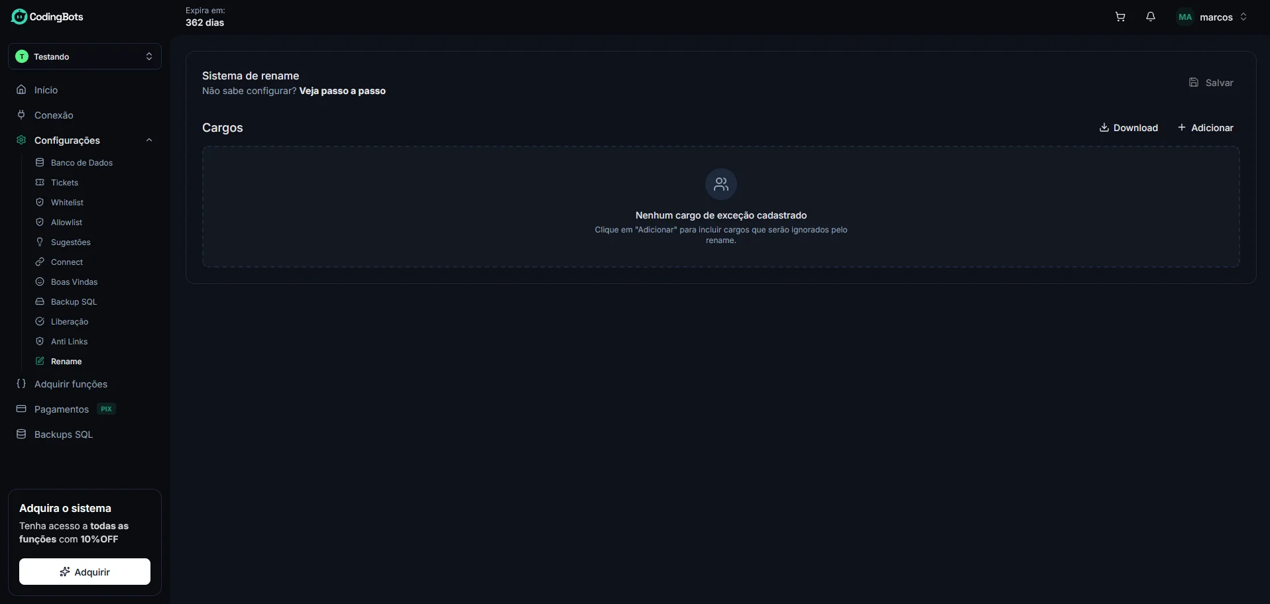Open the notifications bell icon
This screenshot has width=1270, height=604.
(1151, 17)
